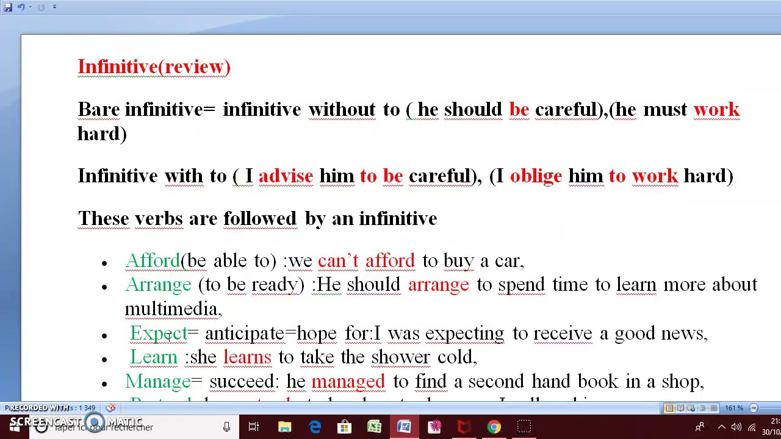781x439 pixels.
Task: Show hidden system tray icons chevron
Action: 722,427
